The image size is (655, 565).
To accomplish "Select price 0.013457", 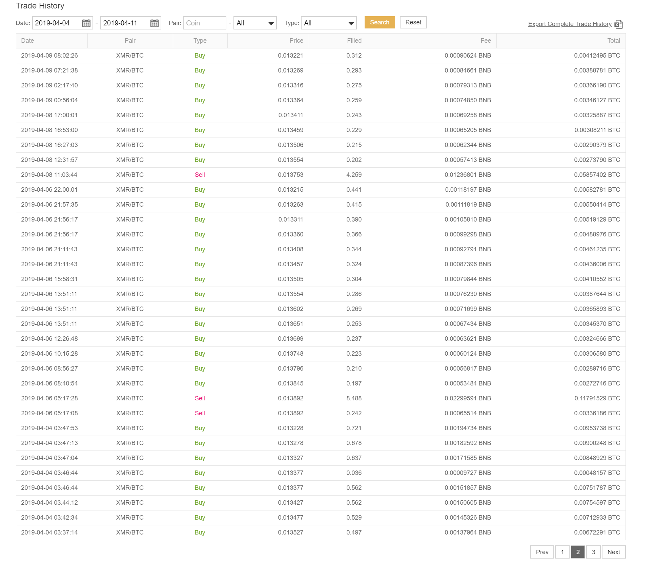I will pos(290,264).
